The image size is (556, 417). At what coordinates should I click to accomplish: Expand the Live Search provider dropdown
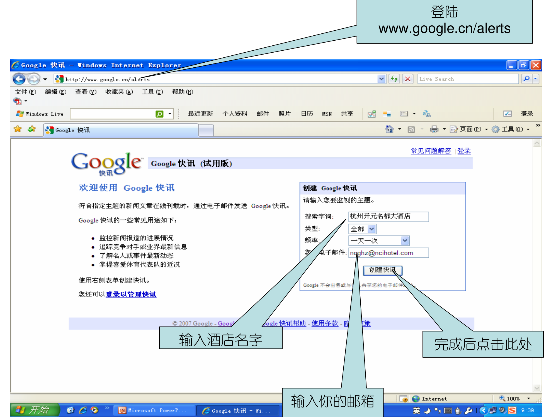click(535, 79)
